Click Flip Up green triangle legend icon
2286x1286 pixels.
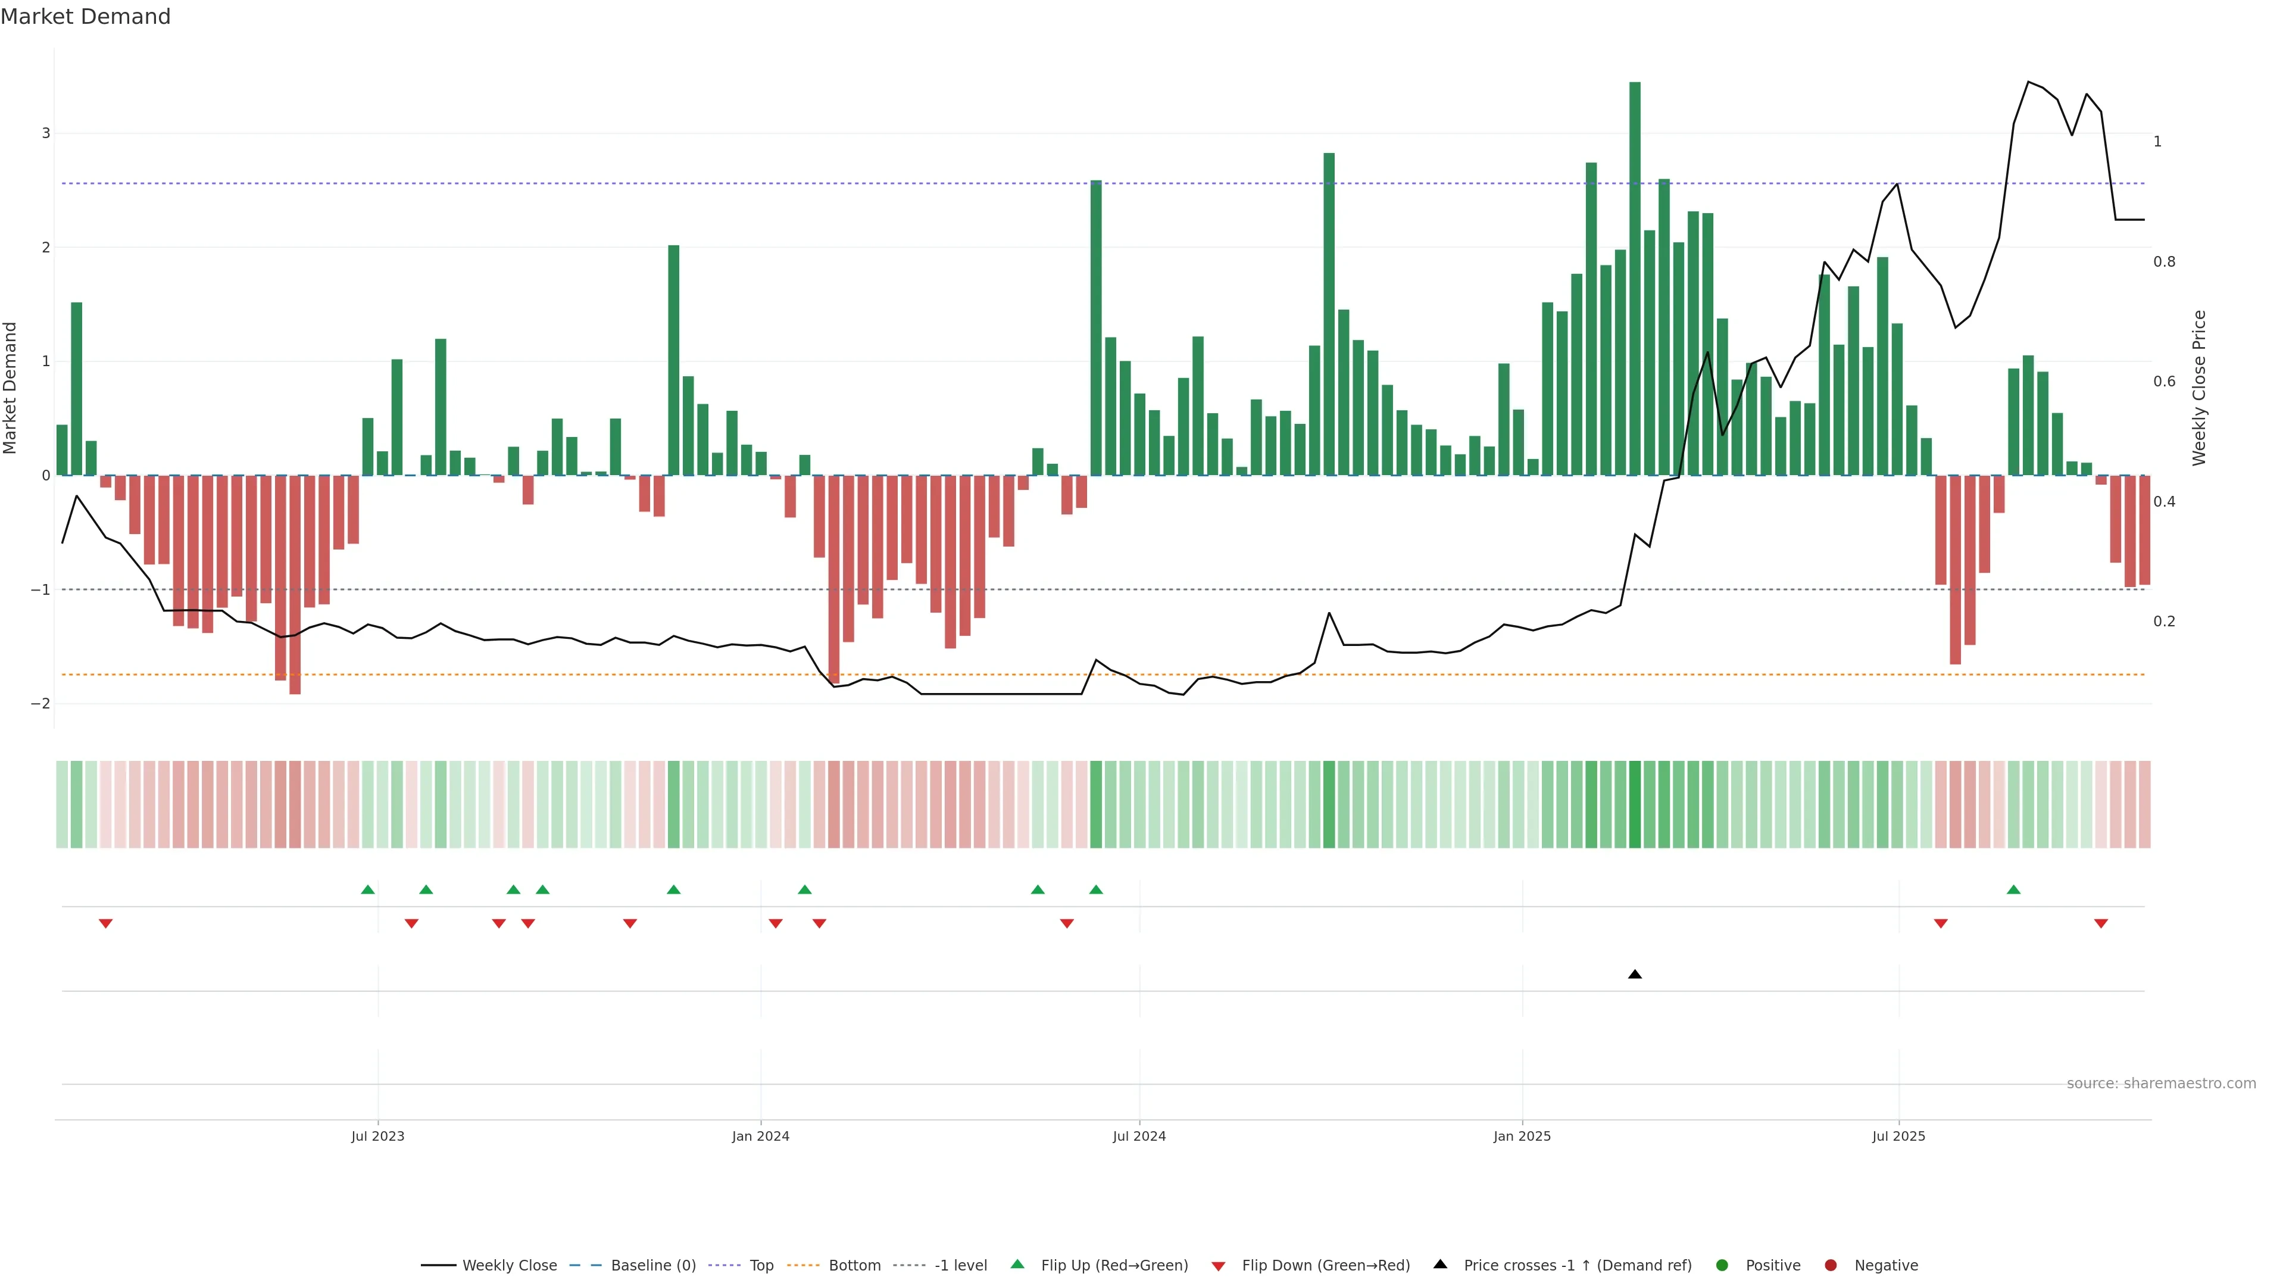pos(1018,1265)
